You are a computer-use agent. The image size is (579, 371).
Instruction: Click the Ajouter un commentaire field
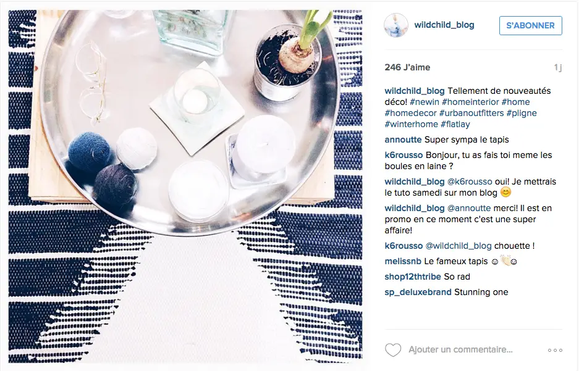tap(460, 349)
